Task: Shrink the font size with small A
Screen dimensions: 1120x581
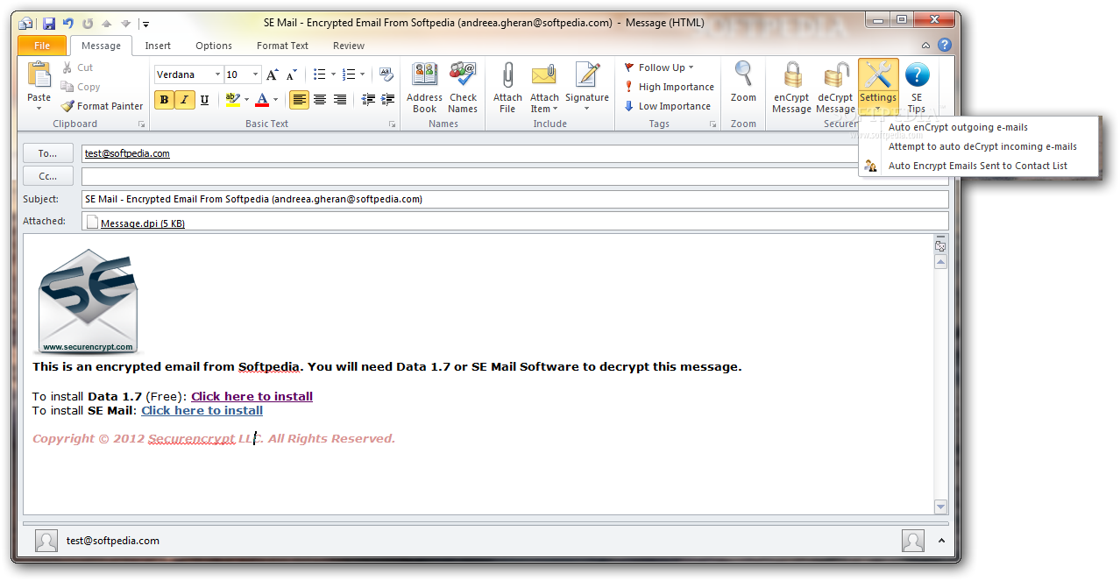Action: (293, 75)
